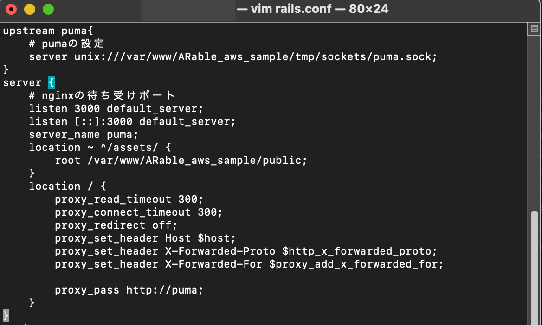Screen dimensions: 542x325
Task: Click the 'server_name puma;' directive
Action: coord(84,135)
